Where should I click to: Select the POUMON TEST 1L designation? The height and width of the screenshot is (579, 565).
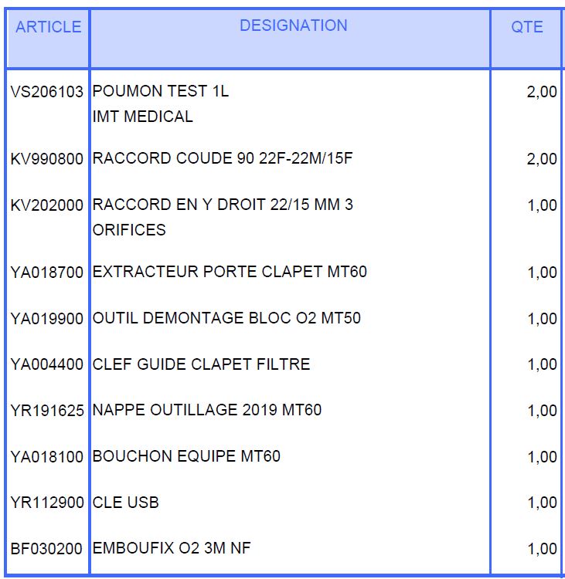161,91
